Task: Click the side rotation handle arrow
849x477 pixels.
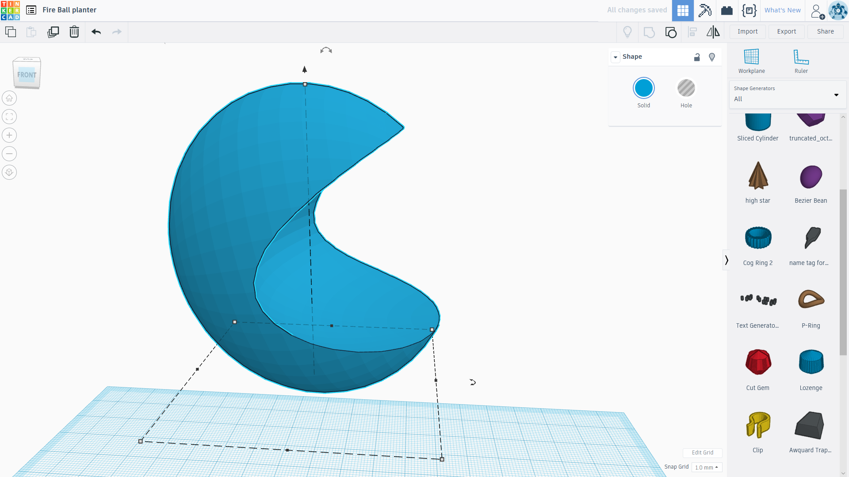Action: pos(472,382)
